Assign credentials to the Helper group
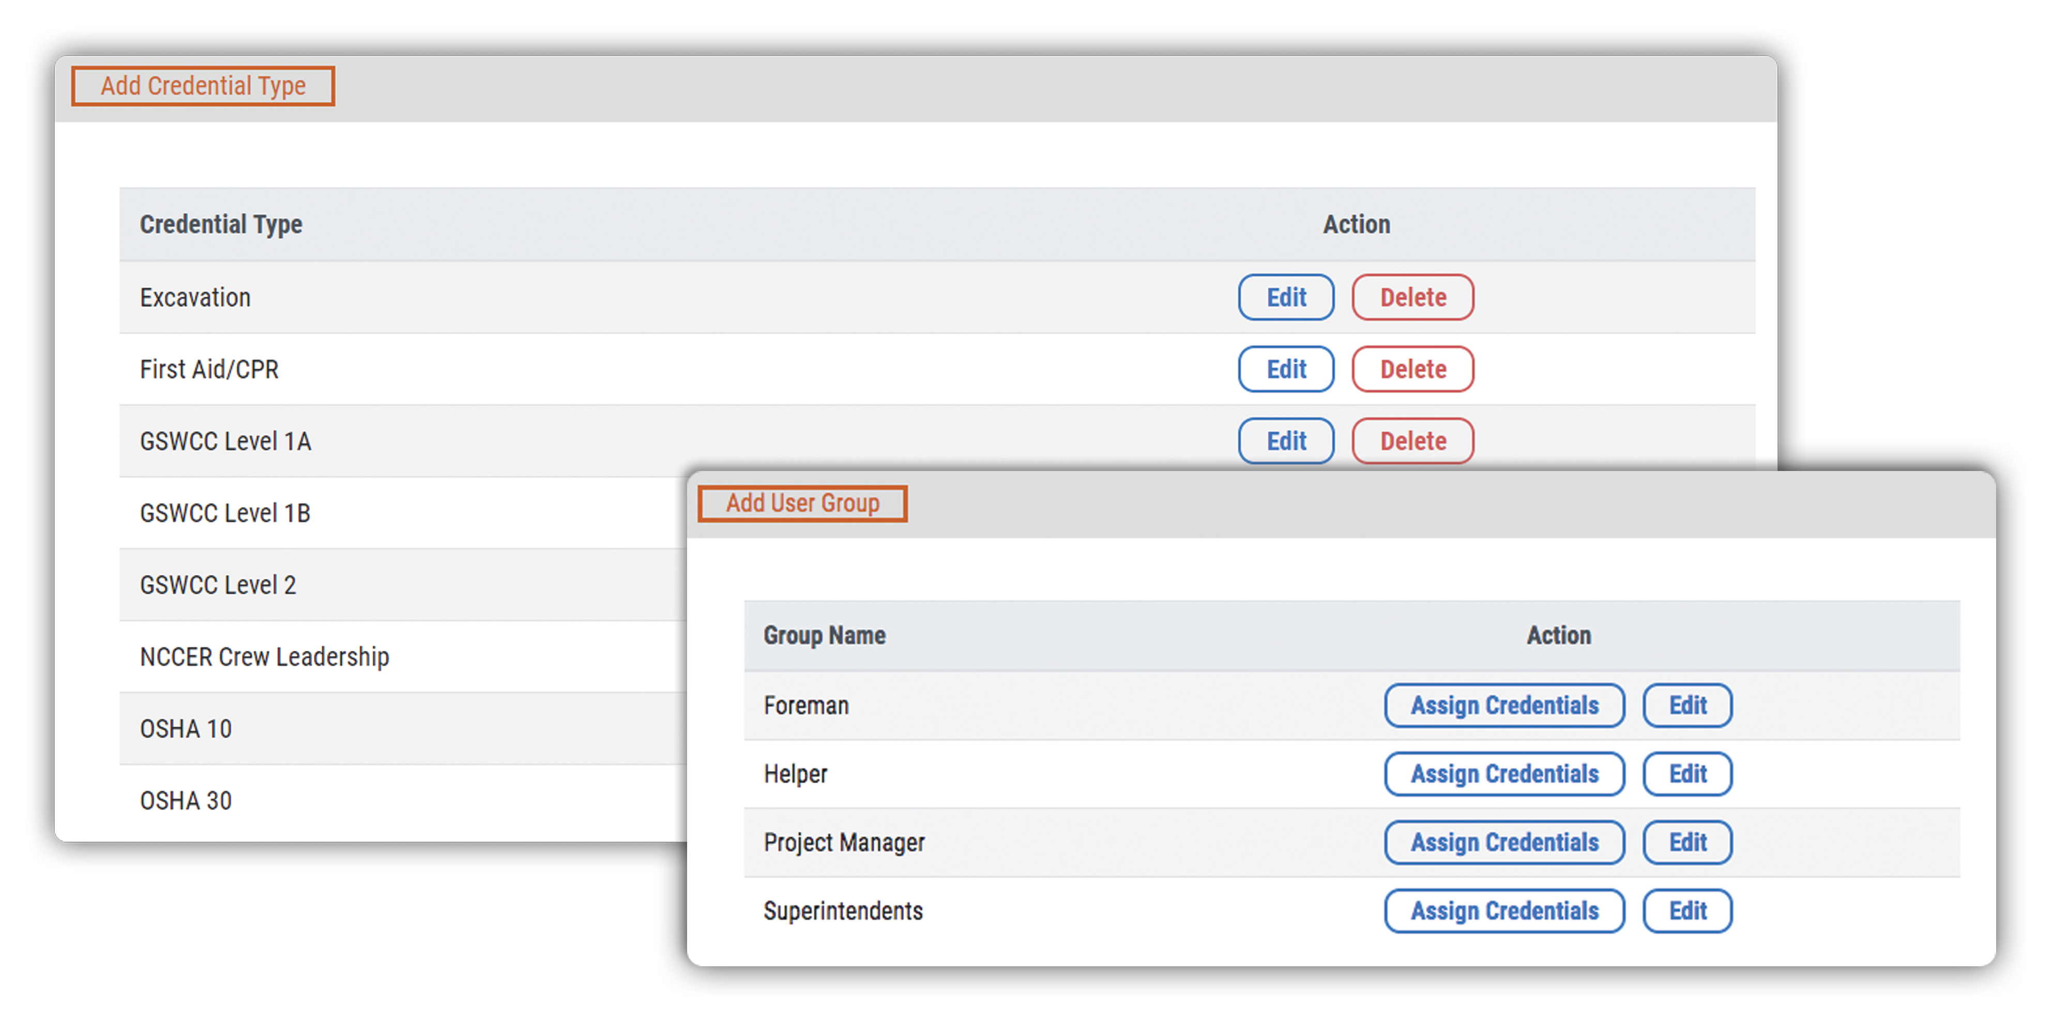The height and width of the screenshot is (1034, 2068). tap(1504, 774)
